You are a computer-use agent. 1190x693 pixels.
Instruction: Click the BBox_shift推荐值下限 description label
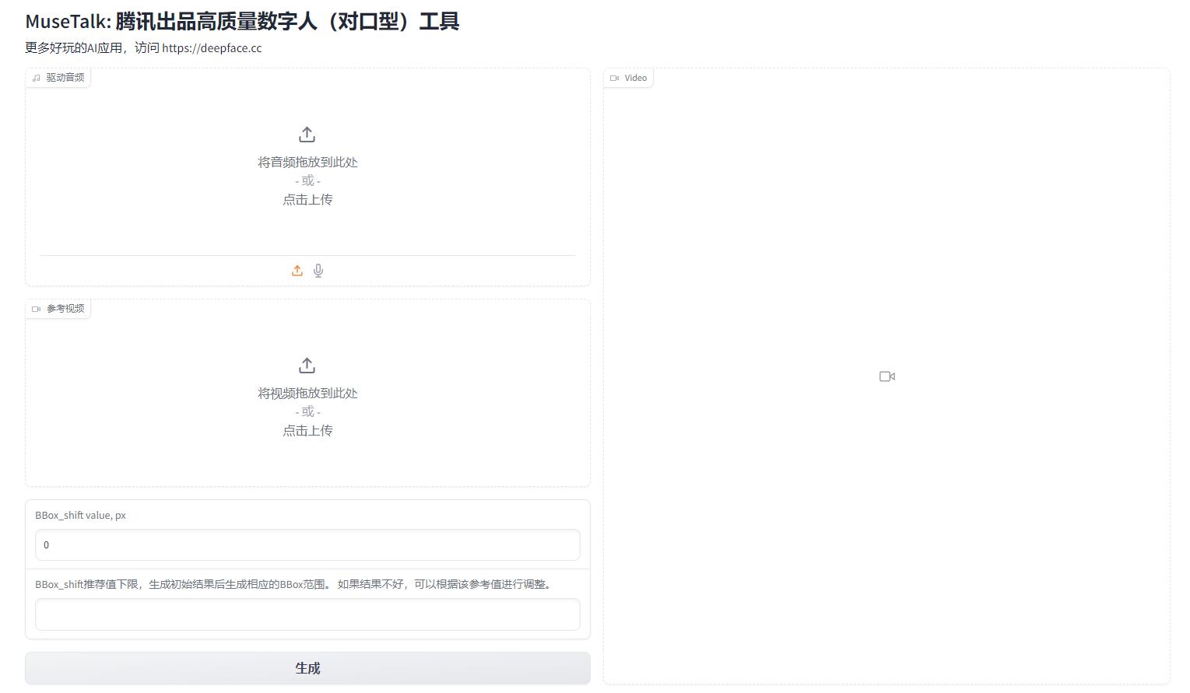pos(296,584)
